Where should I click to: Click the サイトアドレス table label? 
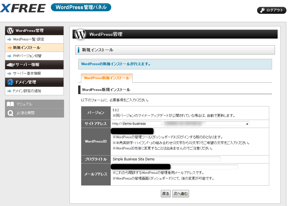click(96, 124)
